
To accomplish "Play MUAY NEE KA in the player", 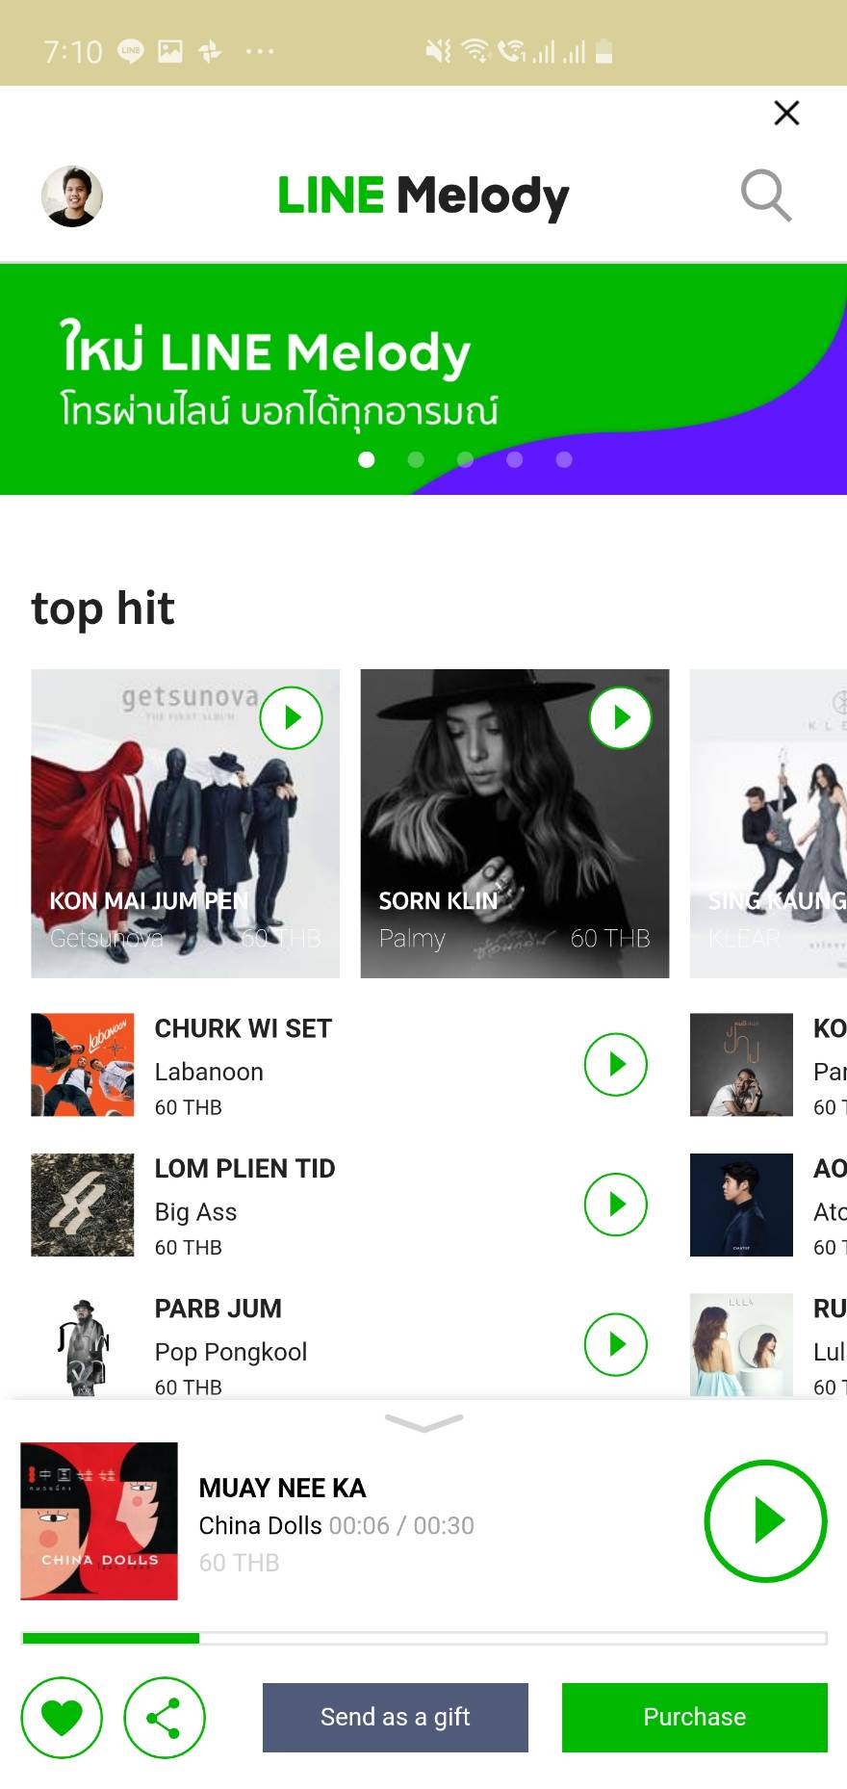I will 765,1520.
